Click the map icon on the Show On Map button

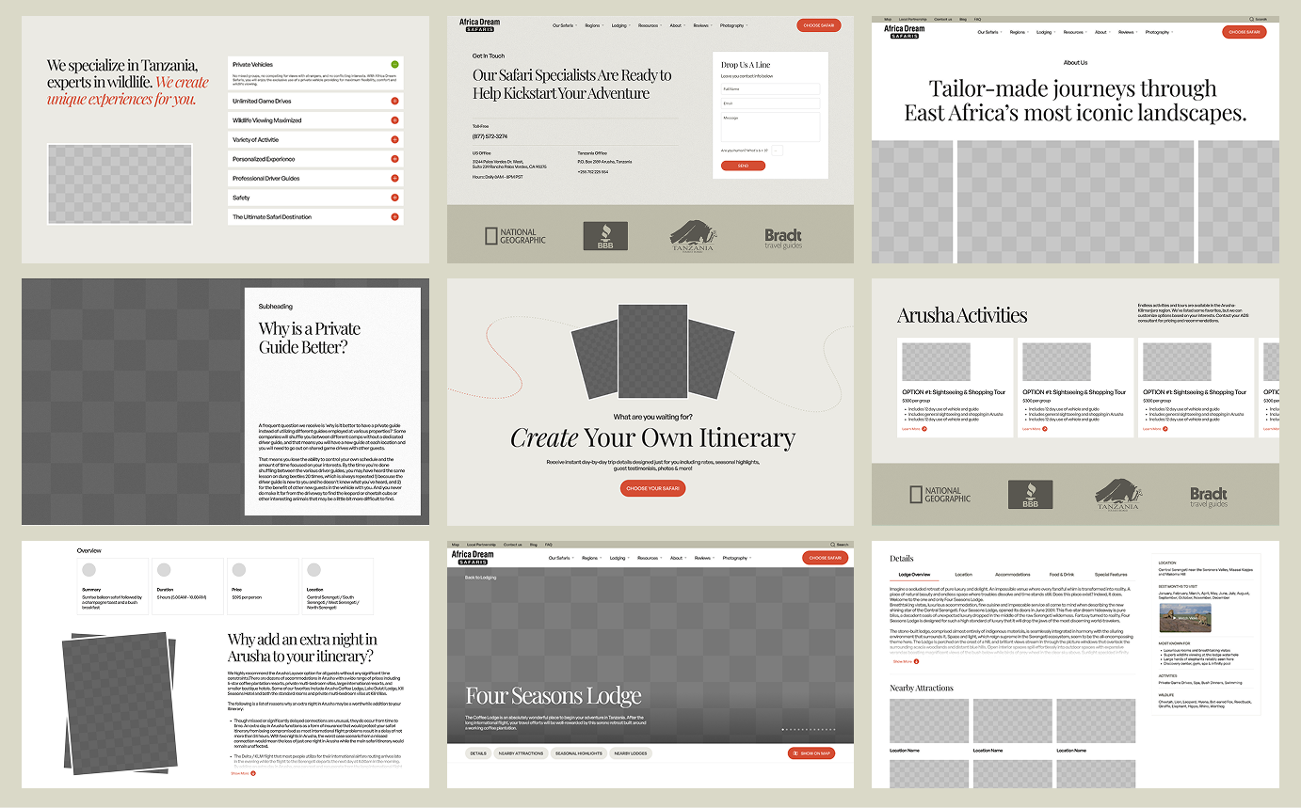[x=794, y=753]
